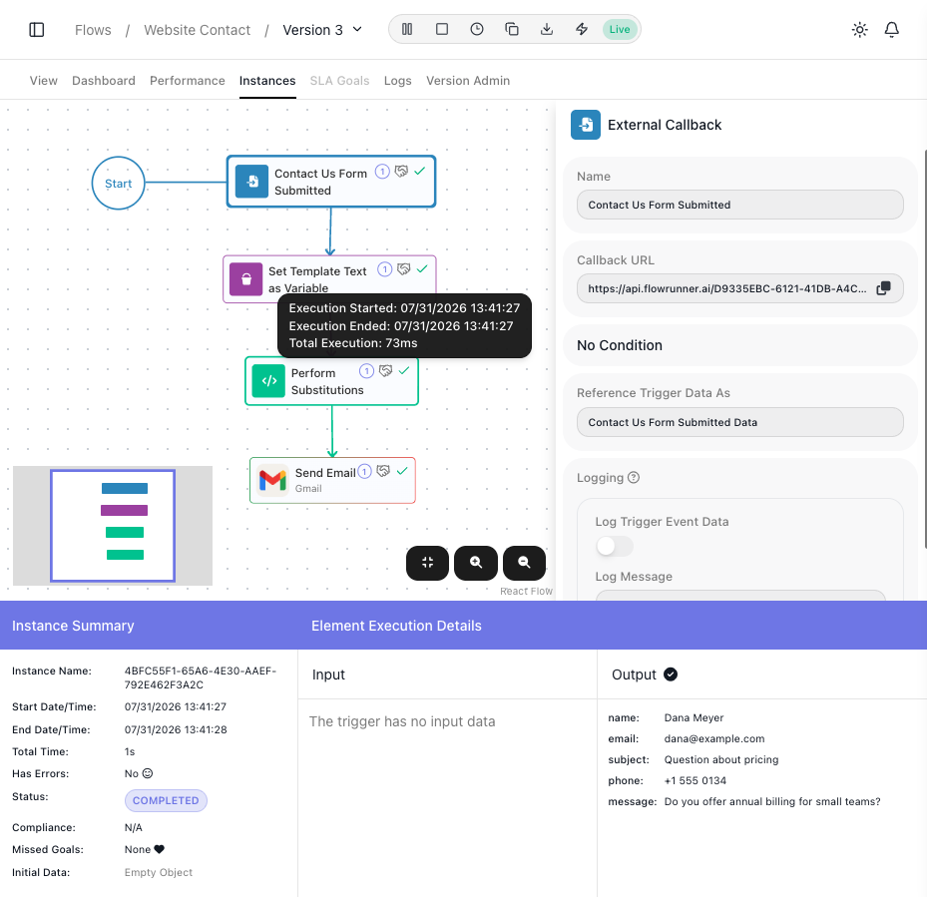Click the dana@example.com value
The image size is (927, 897).
click(714, 738)
